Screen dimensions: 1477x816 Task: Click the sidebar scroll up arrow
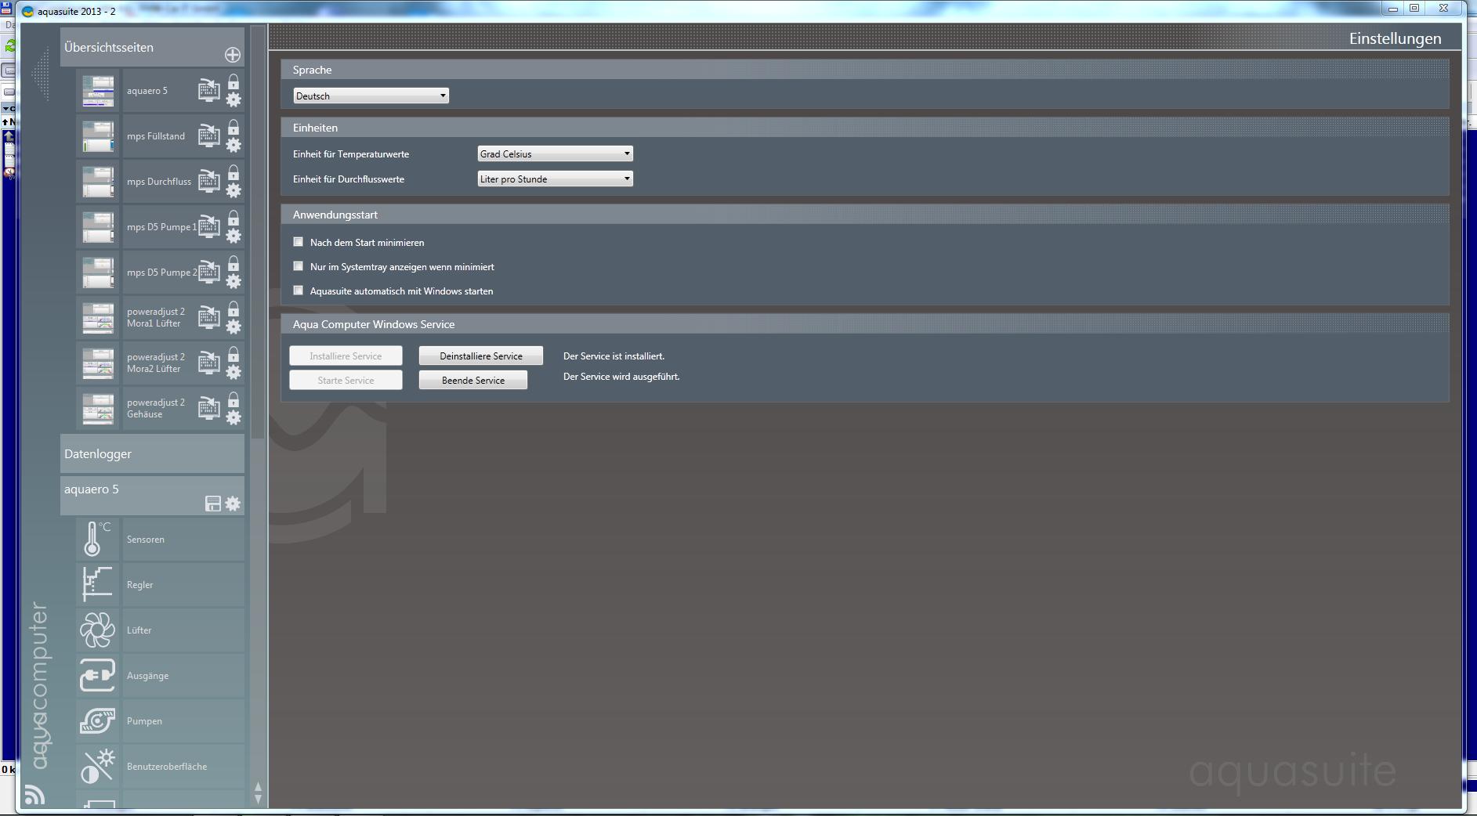click(258, 786)
